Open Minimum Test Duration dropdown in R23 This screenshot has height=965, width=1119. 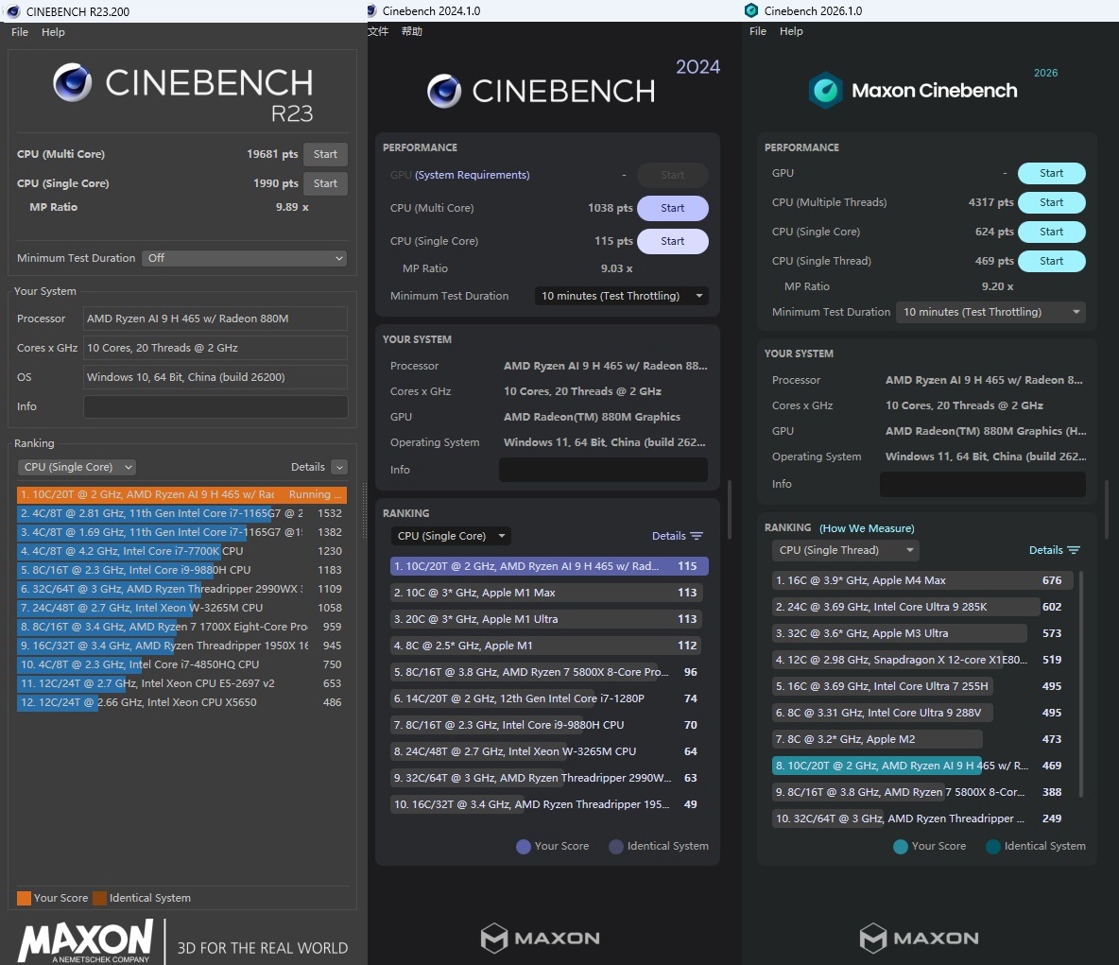pos(245,258)
